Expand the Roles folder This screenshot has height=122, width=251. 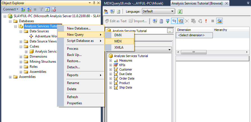tap(21, 67)
